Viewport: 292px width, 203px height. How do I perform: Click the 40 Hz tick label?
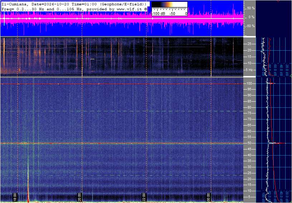(x=249, y=155)
